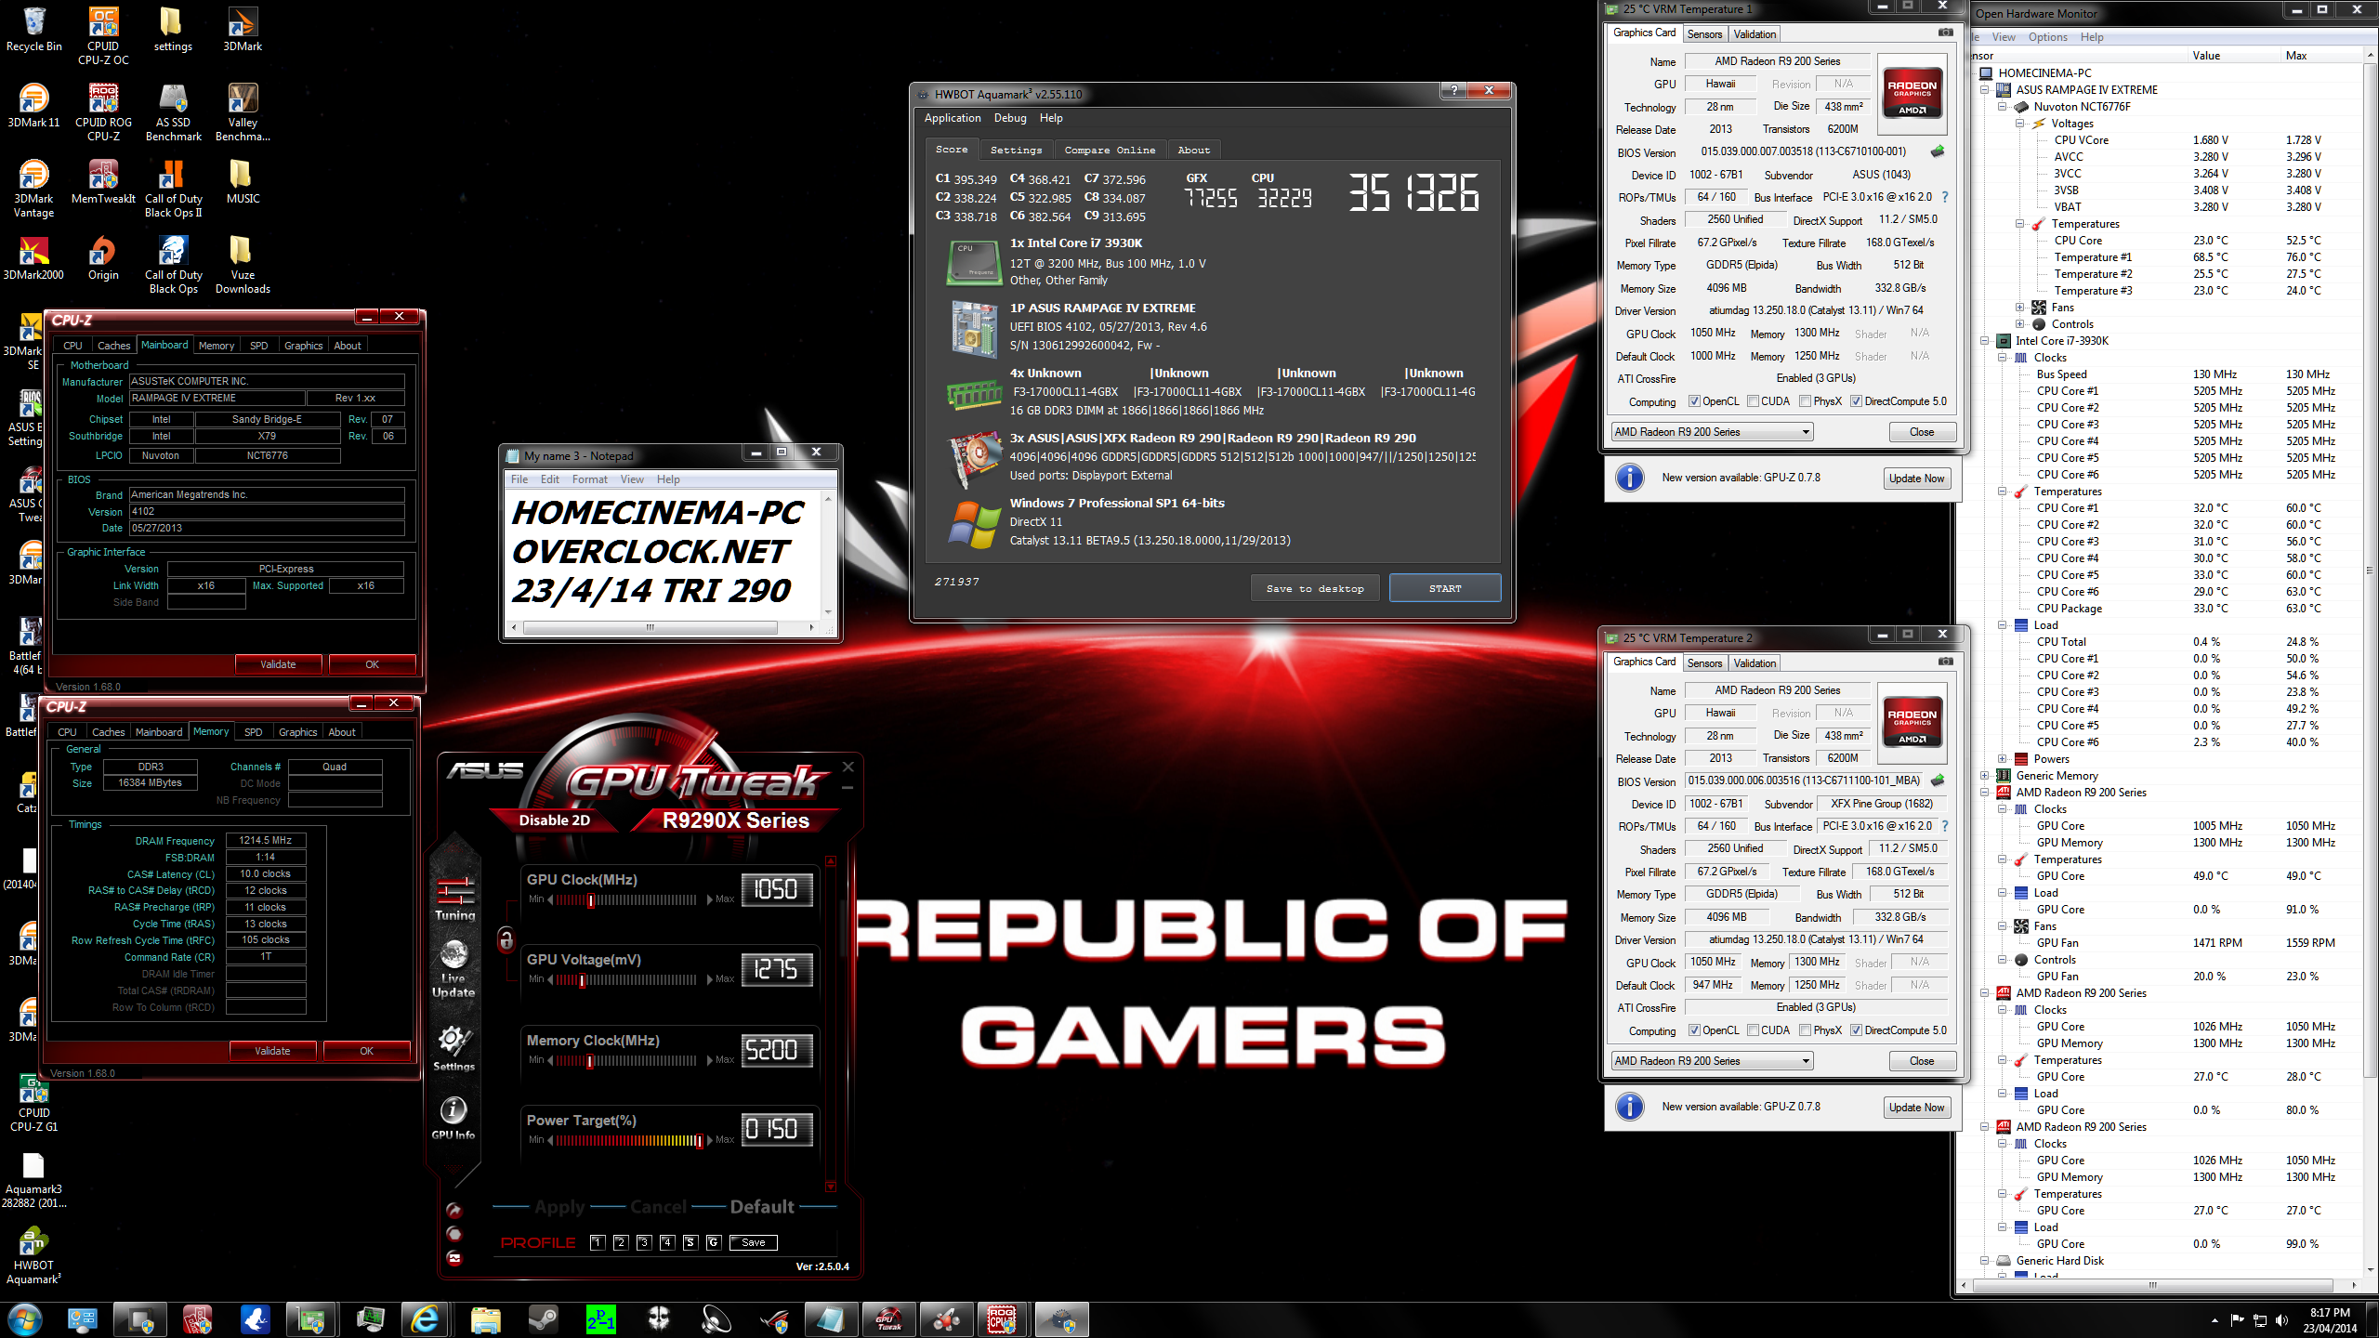This screenshot has height=1338, width=2379.
Task: Expand Fans node under Nuvoton NCT6776F
Action: click(x=2020, y=308)
